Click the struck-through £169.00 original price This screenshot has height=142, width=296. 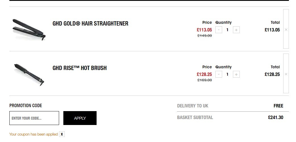coord(205,80)
